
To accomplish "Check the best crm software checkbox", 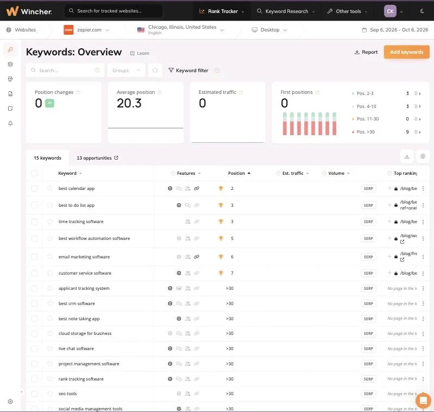I will 34,303.
